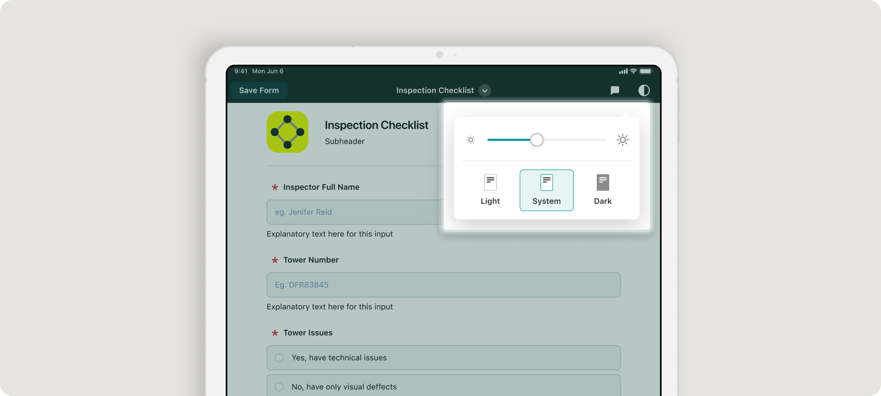Viewport: 881px width, 396px height.
Task: Select the Light theme option
Action: pos(490,190)
